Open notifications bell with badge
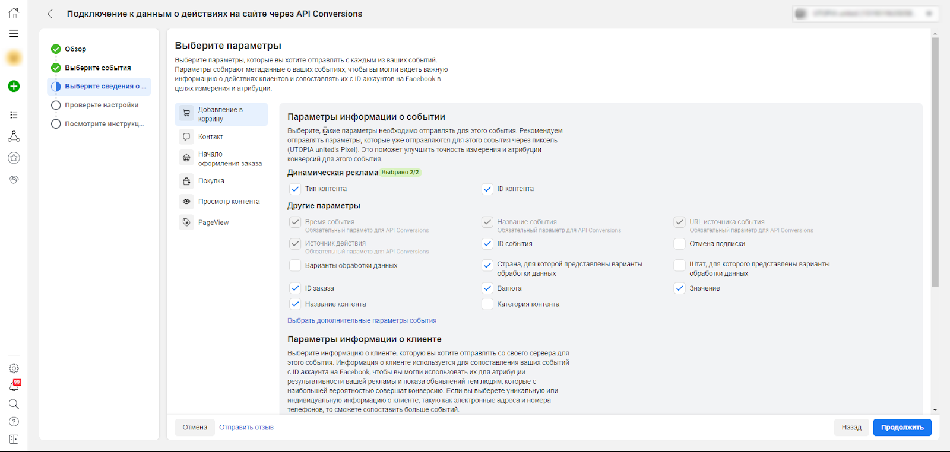This screenshot has width=950, height=452. 14,386
